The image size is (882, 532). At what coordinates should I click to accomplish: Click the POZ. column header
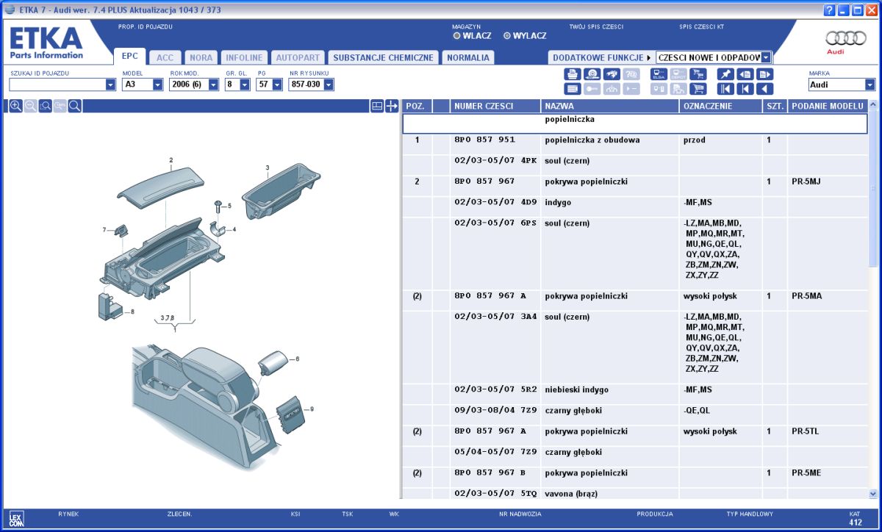coord(417,106)
